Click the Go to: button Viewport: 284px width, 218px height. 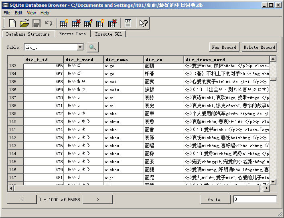(x=215, y=200)
